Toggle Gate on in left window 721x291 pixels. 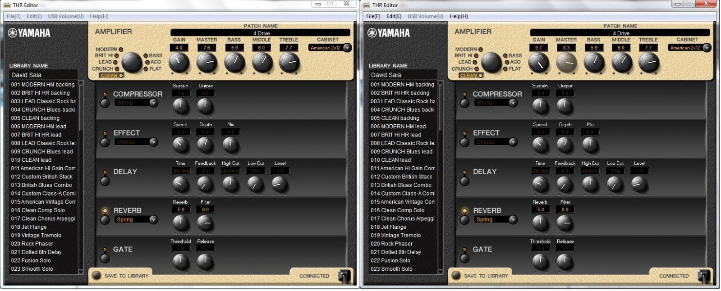pyautogui.click(x=105, y=259)
